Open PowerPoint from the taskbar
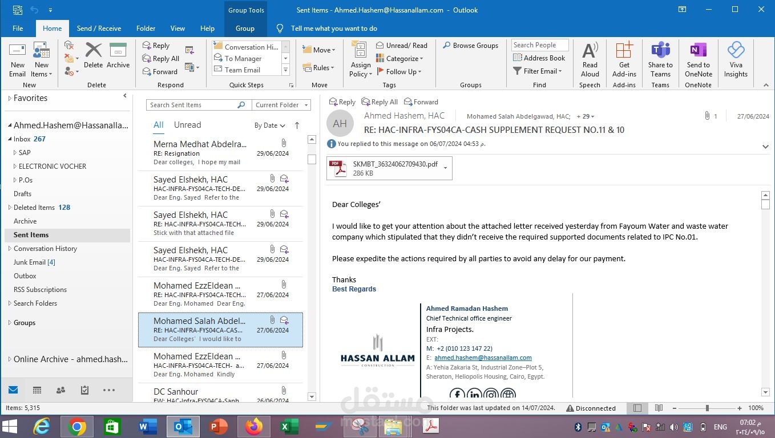Viewport: 775px width, 438px height. [x=218, y=427]
